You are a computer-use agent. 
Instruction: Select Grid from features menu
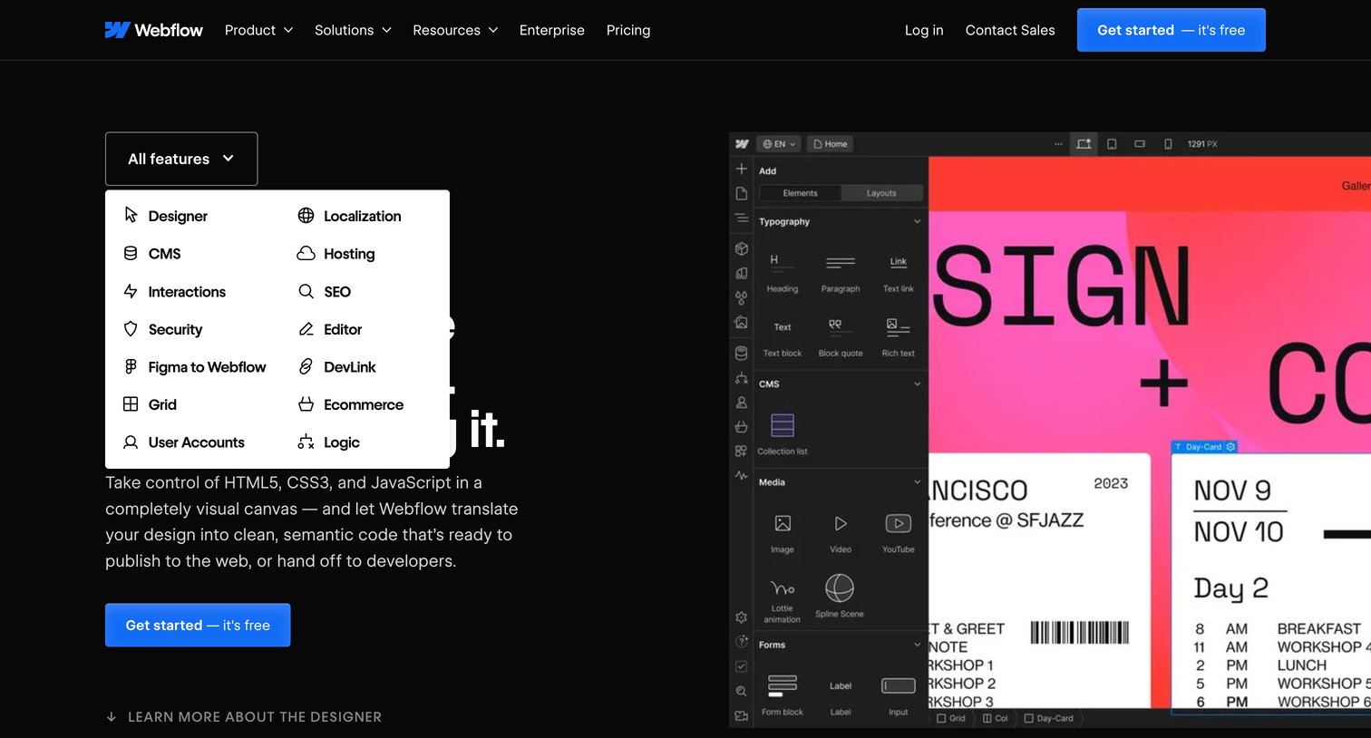pos(151,404)
